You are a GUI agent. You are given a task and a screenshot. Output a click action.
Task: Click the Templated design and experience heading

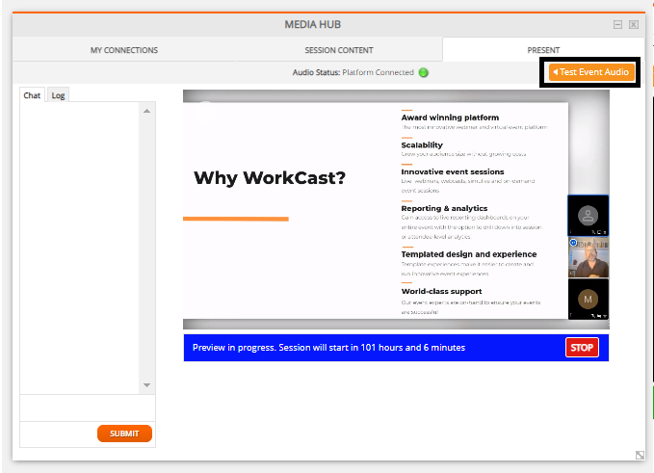[469, 254]
